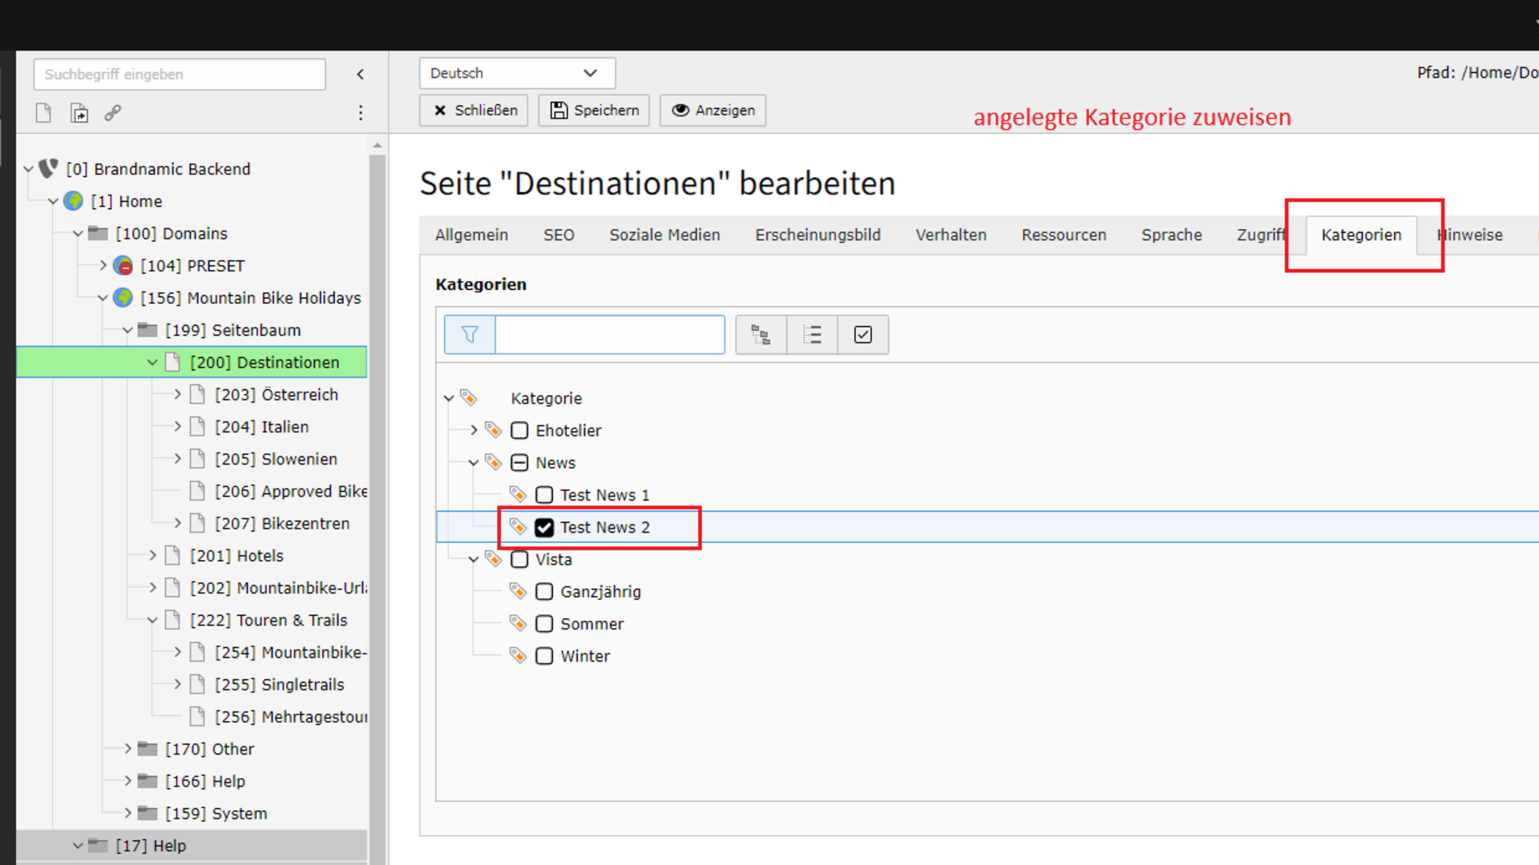Open the Deutsch language dropdown
This screenshot has width=1539, height=865.
pos(517,73)
